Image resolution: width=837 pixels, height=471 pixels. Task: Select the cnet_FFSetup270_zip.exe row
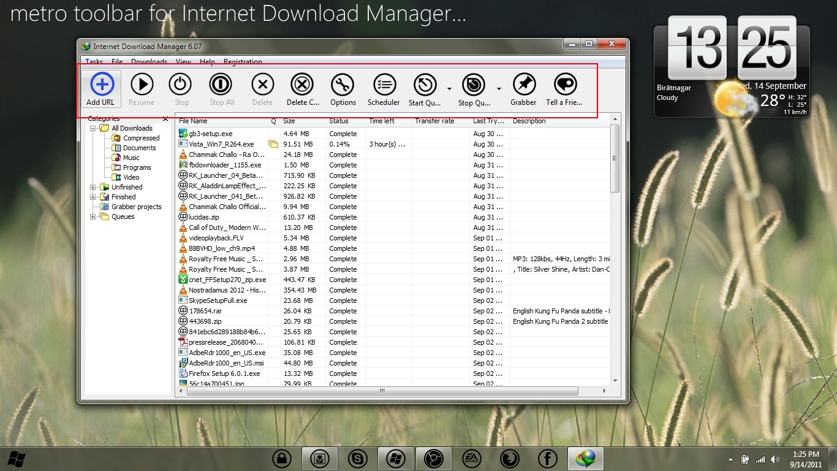point(392,280)
